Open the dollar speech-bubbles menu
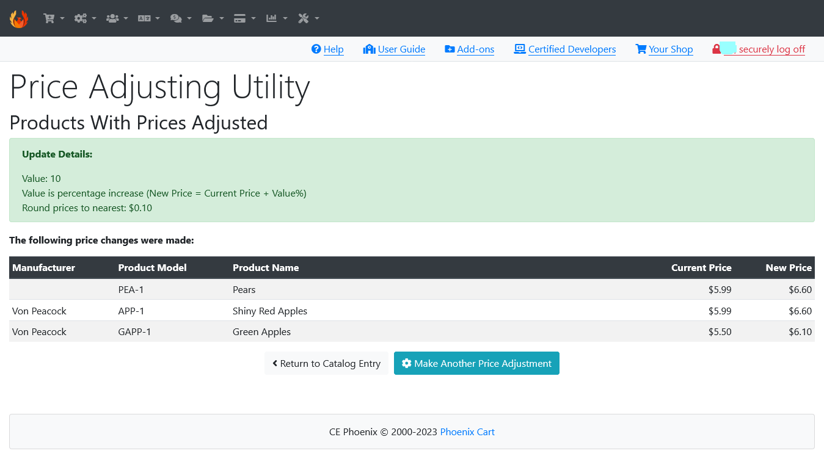 tap(181, 18)
